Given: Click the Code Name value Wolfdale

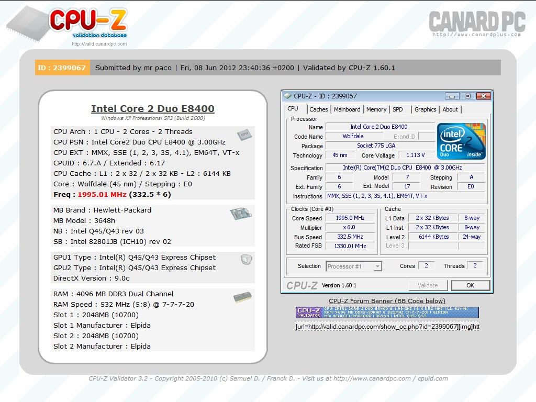Looking at the screenshot, I should [x=353, y=136].
